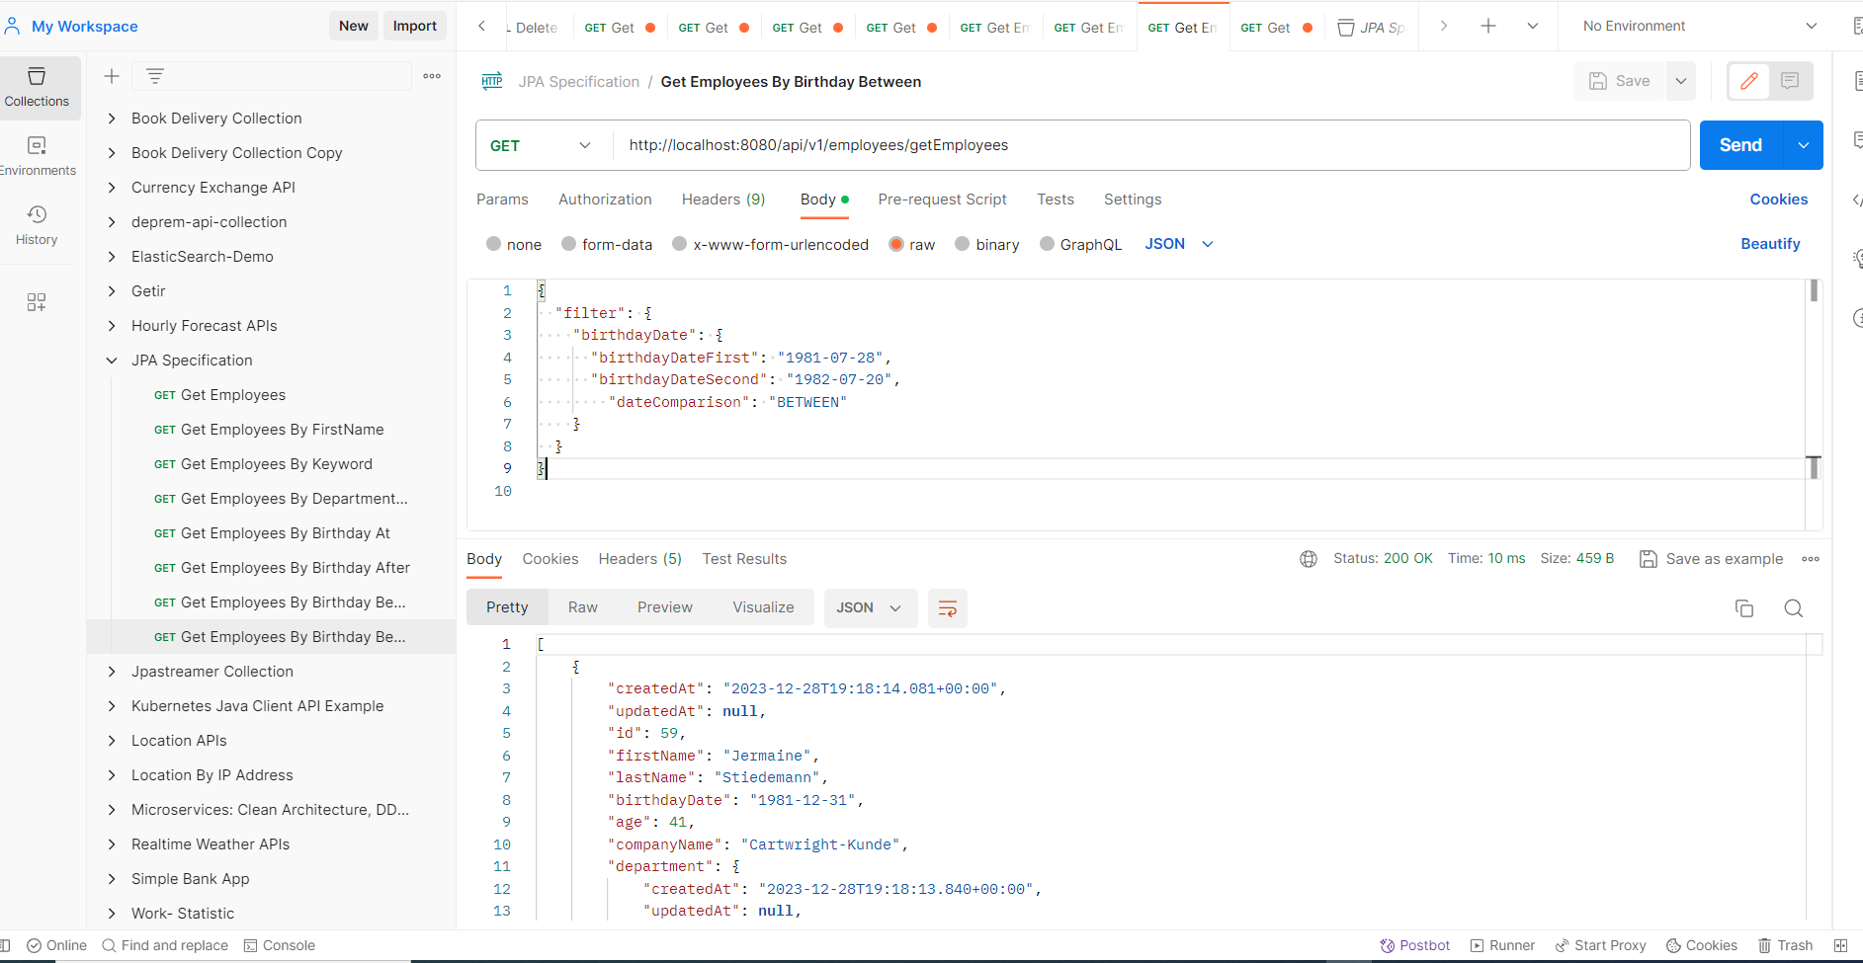This screenshot has width=1863, height=963.
Task: Switch to the Params tab
Action: pos(502,200)
